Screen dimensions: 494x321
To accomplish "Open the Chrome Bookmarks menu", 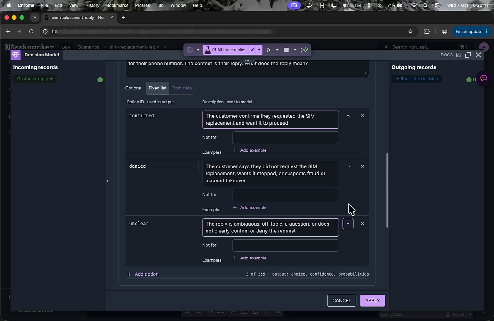I will (117, 5).
